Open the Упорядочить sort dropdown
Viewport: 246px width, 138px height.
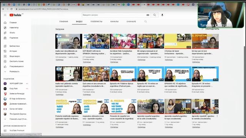[x=211, y=29]
